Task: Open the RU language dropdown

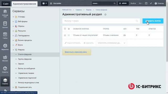Action: click(x=141, y=3)
